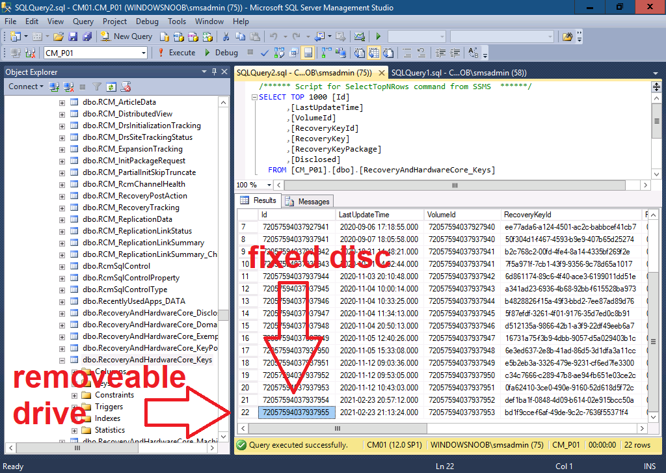This screenshot has height=473, width=666.
Task: Click the Analysis Services DMX Query icon
Action: (x=193, y=36)
